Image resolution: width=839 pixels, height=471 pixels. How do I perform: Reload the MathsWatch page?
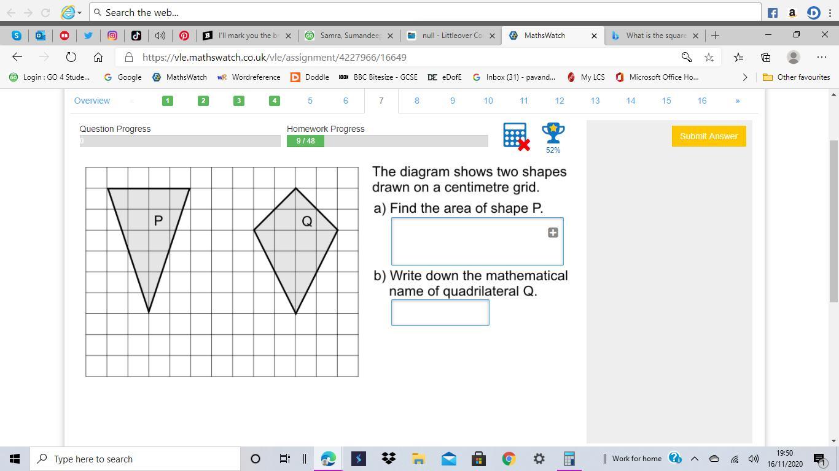point(71,57)
